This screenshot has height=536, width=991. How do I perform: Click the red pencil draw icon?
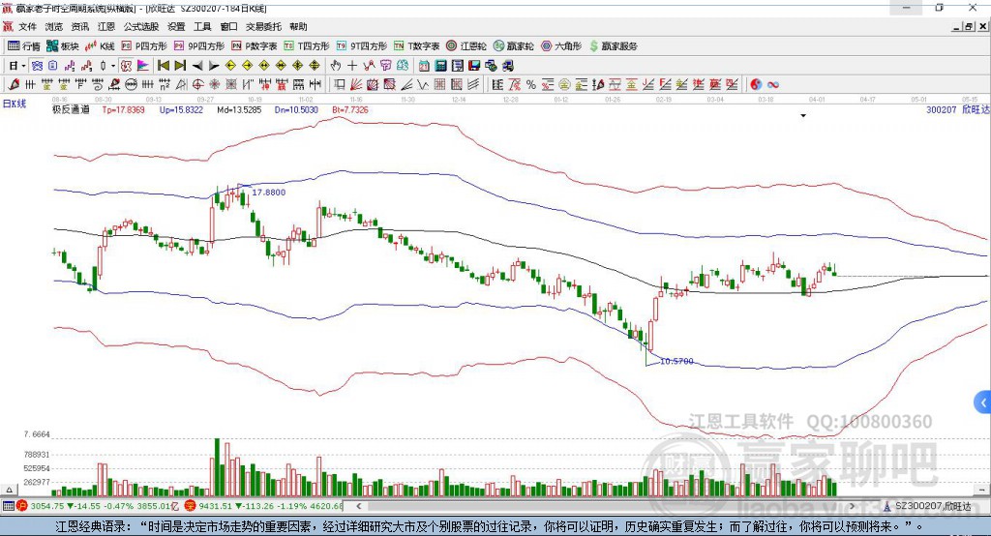pos(14,84)
